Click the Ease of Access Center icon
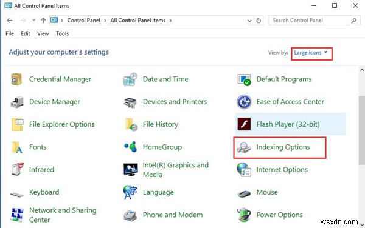Image resolution: width=365 pixels, height=228 pixels. (244, 102)
